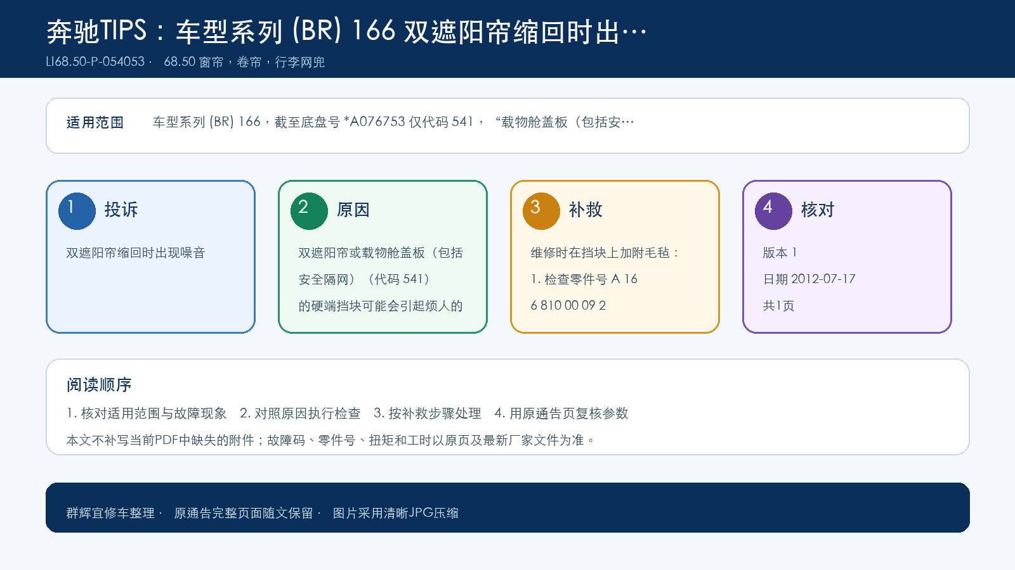
Task: Click the line 双遮阳帘或载物舱盖板（包括
Action: pos(381,253)
